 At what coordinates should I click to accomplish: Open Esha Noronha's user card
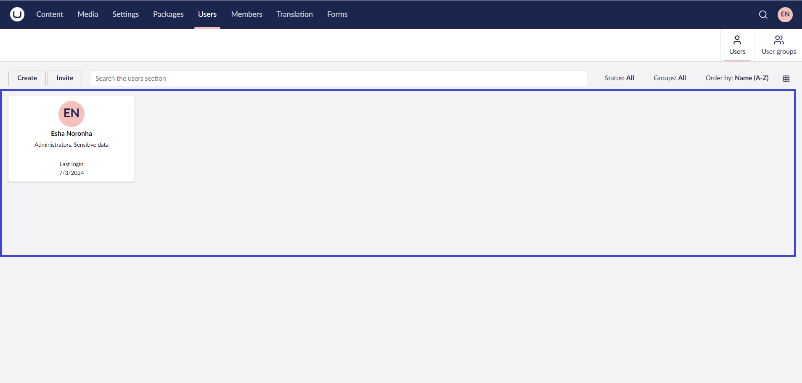pyautogui.click(x=71, y=139)
